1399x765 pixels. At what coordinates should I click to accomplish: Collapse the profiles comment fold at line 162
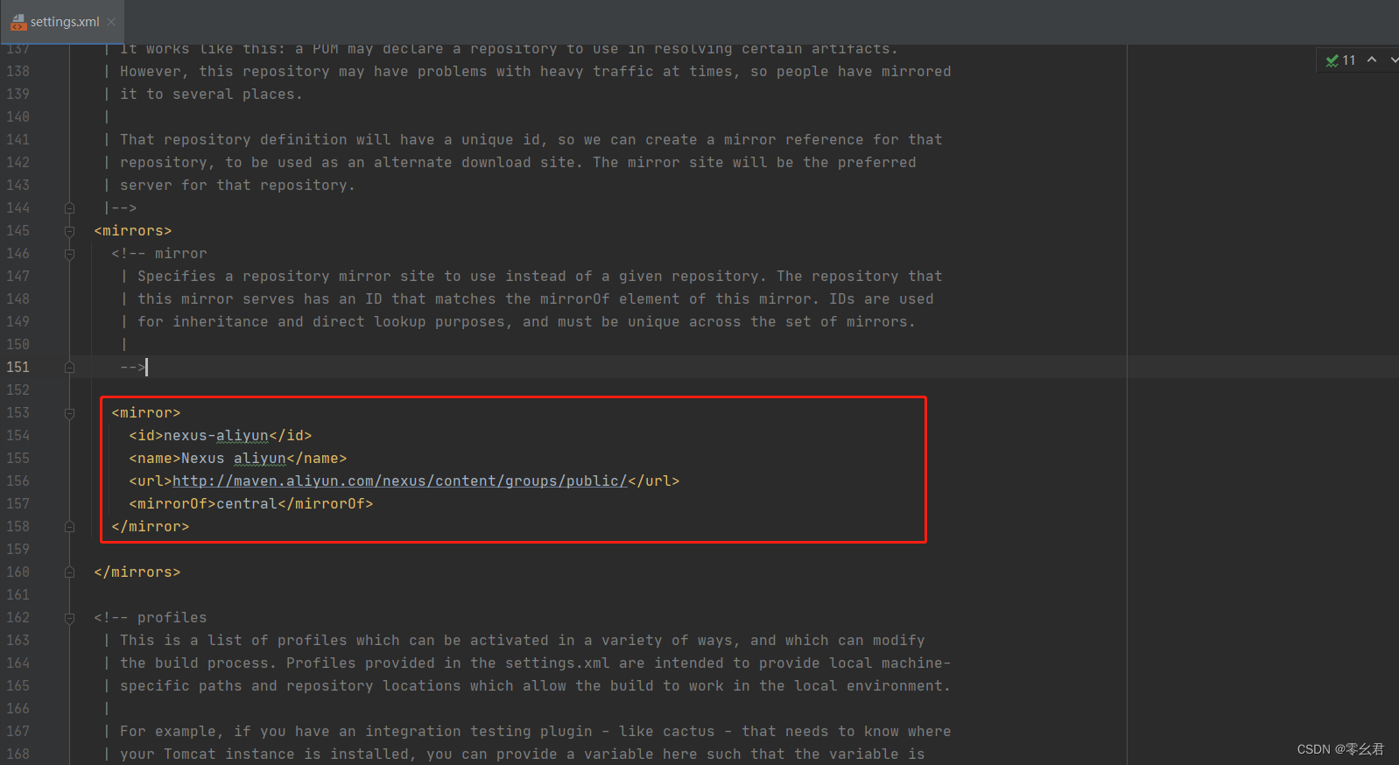pos(69,618)
